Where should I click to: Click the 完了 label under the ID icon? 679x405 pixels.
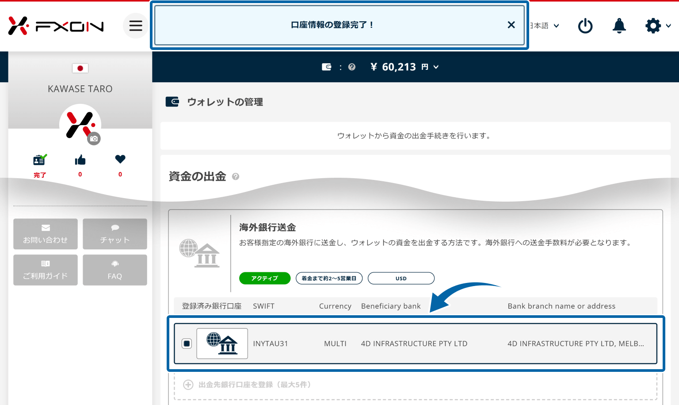click(40, 175)
